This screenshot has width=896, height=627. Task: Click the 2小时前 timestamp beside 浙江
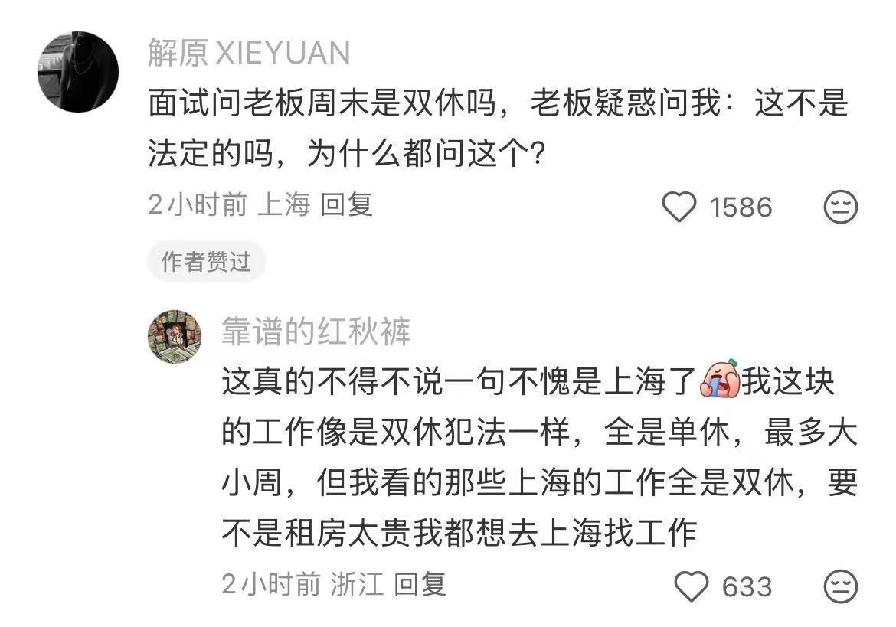coord(271,585)
